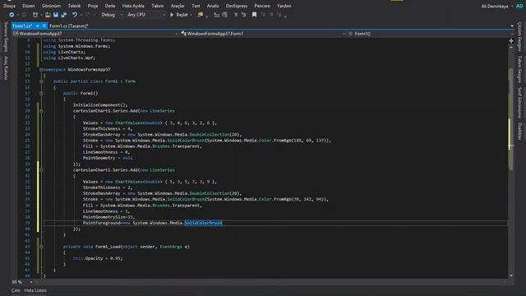Open the Yardım menu
This screenshot has width=526, height=296.
(x=284, y=6)
